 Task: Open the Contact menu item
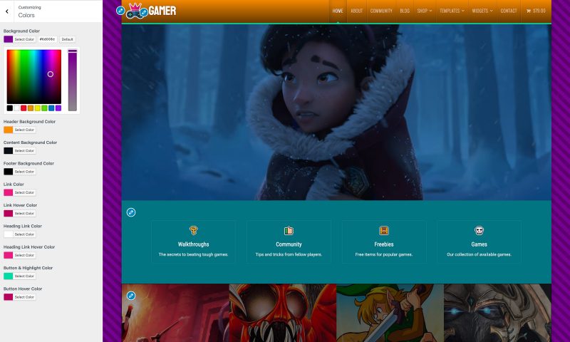[509, 11]
